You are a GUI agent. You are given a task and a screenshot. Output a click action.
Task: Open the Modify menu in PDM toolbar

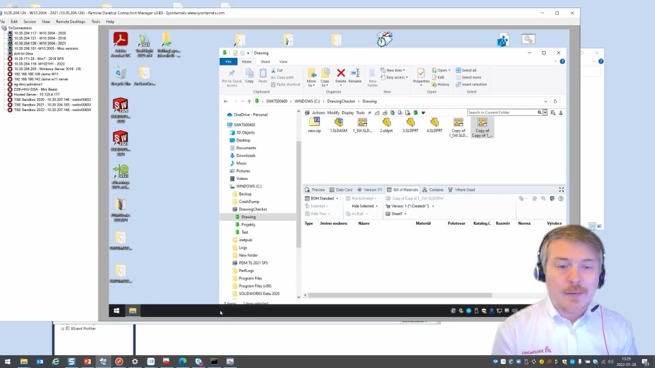click(x=333, y=112)
